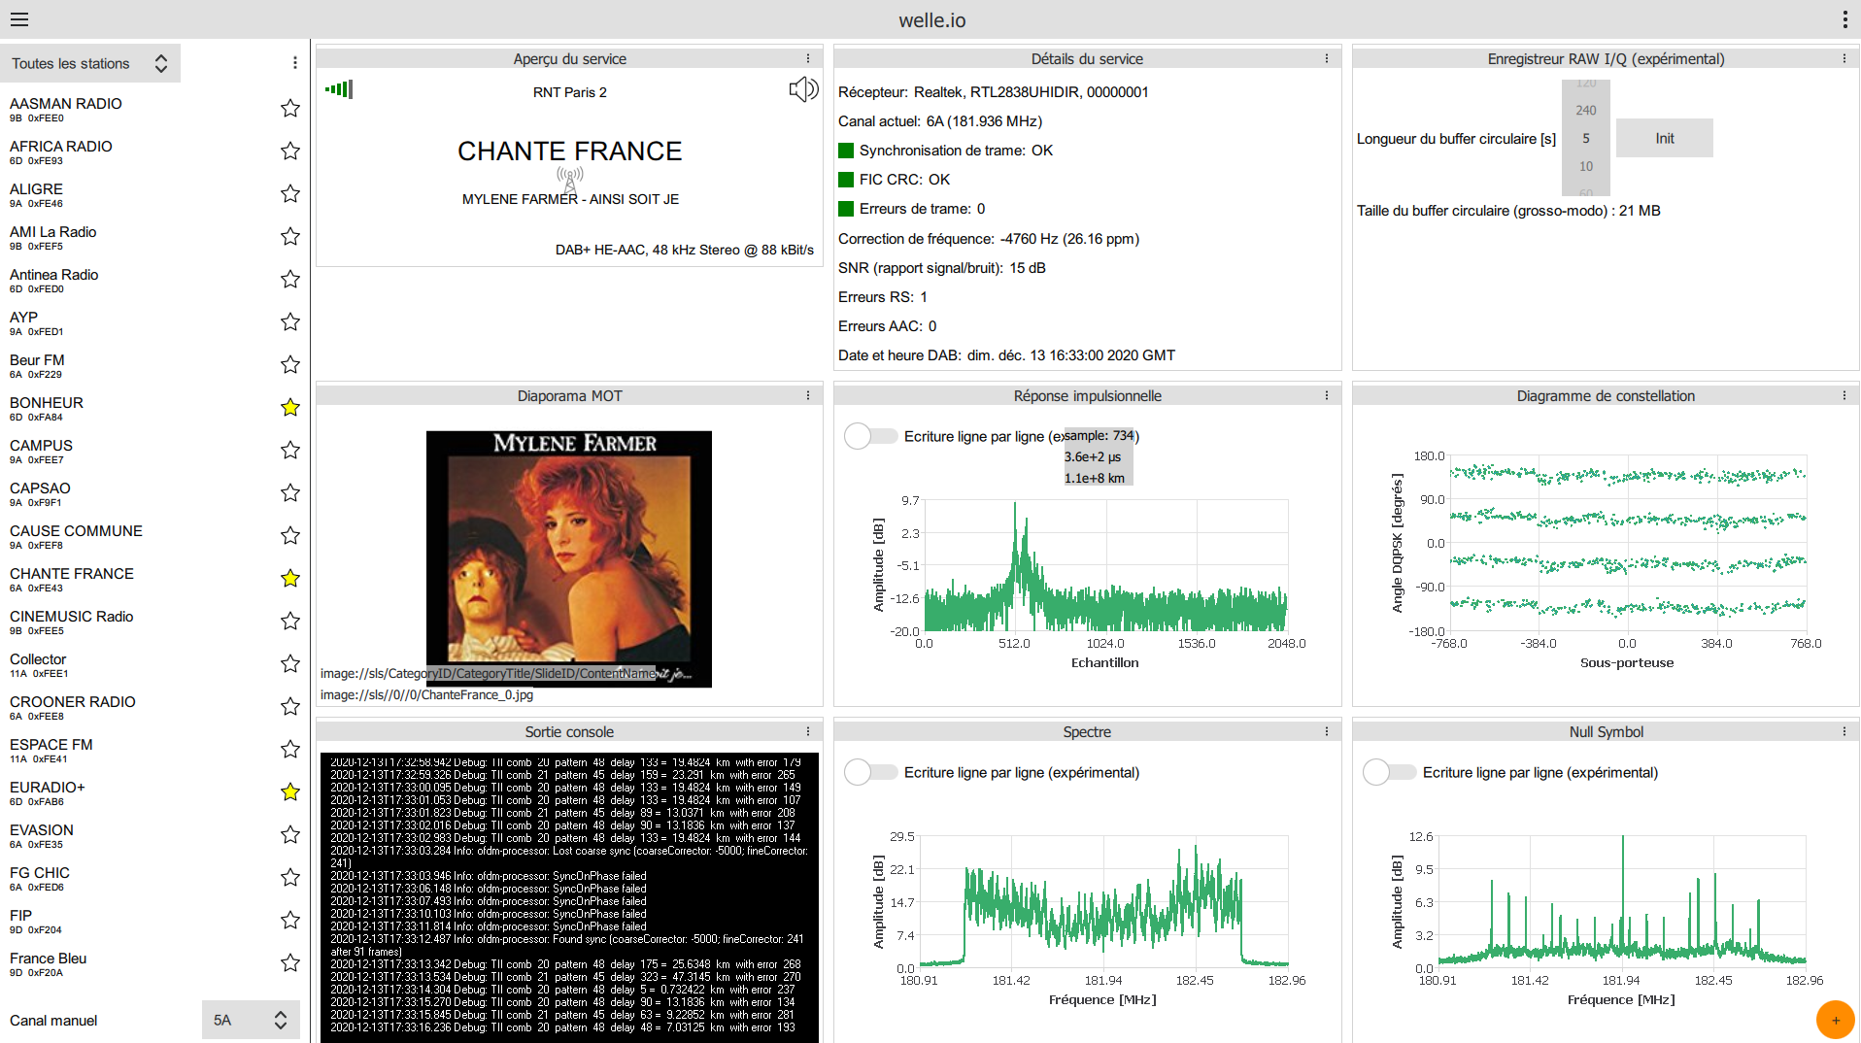Add Beur FM to favorites
Screen dimensions: 1861x1043
pos(289,364)
